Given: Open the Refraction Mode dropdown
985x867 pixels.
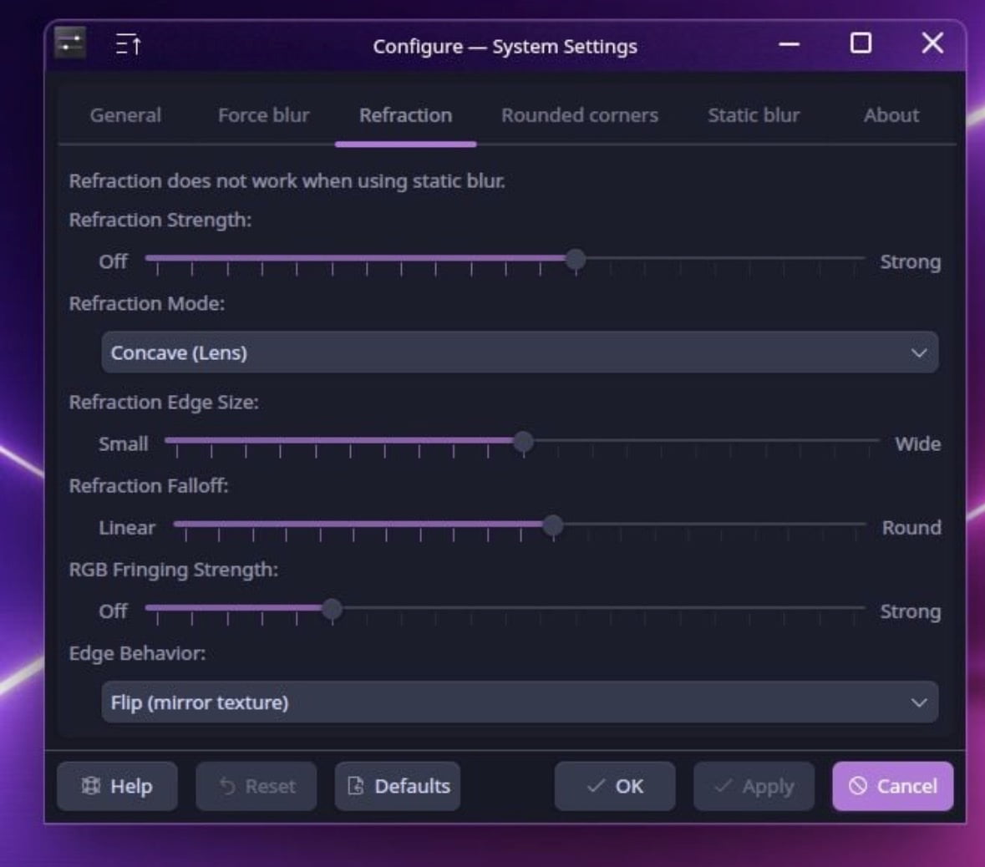Looking at the screenshot, I should point(520,352).
